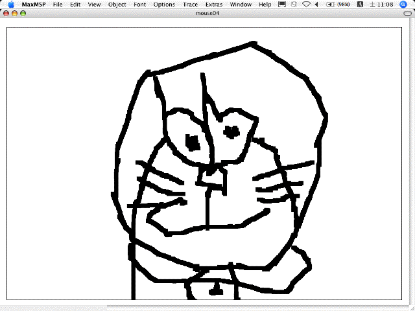Open the Apple menu

(11, 5)
